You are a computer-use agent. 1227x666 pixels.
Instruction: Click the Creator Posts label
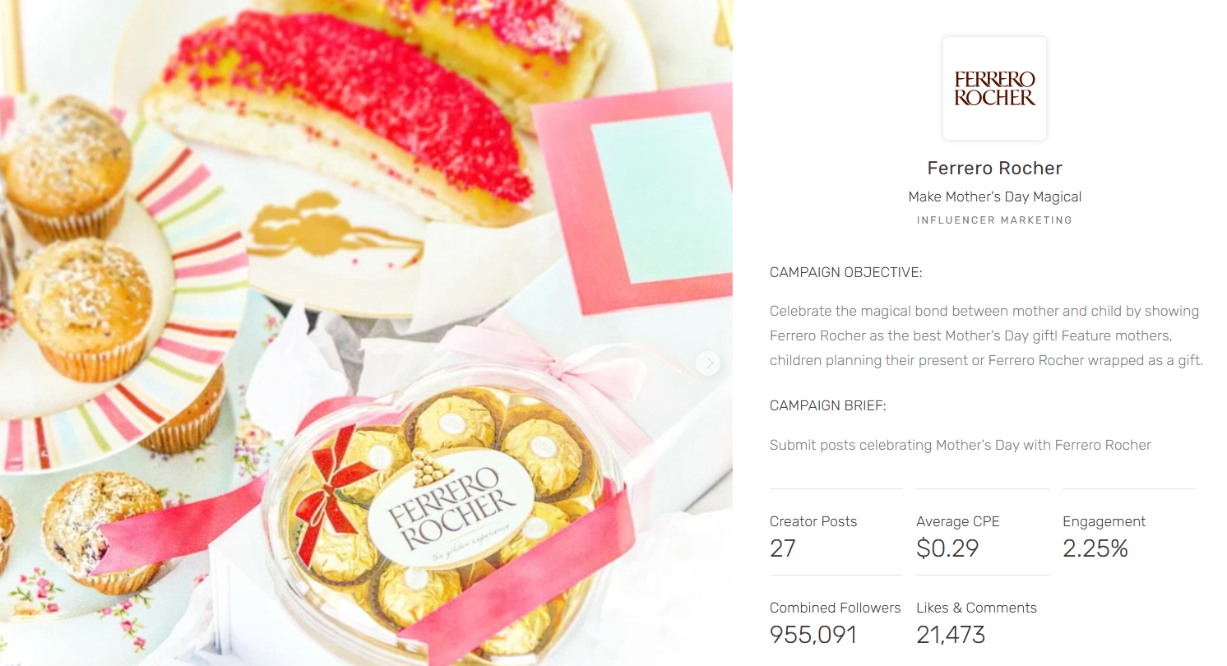click(x=813, y=521)
